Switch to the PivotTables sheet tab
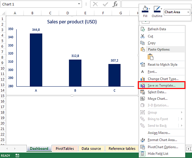 [65, 149]
